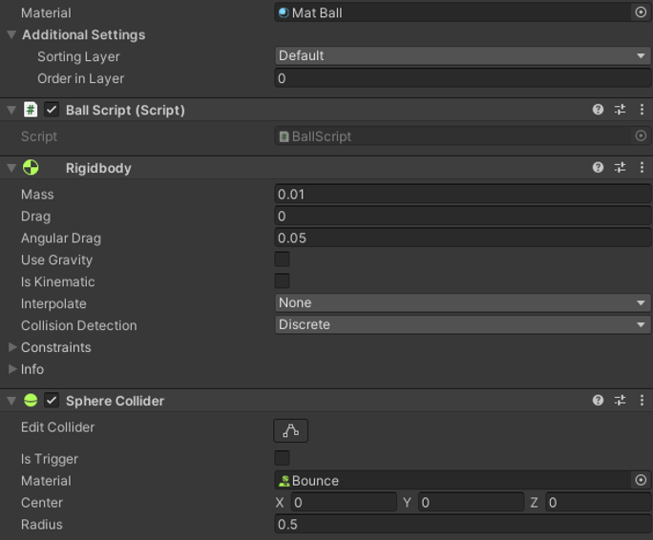
Task: Open Ball Script help reference icon
Action: (598, 110)
